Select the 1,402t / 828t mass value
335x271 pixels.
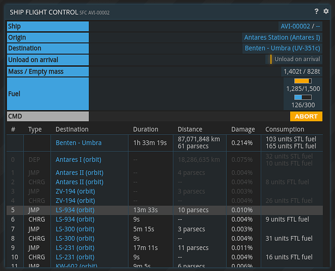click(x=302, y=72)
